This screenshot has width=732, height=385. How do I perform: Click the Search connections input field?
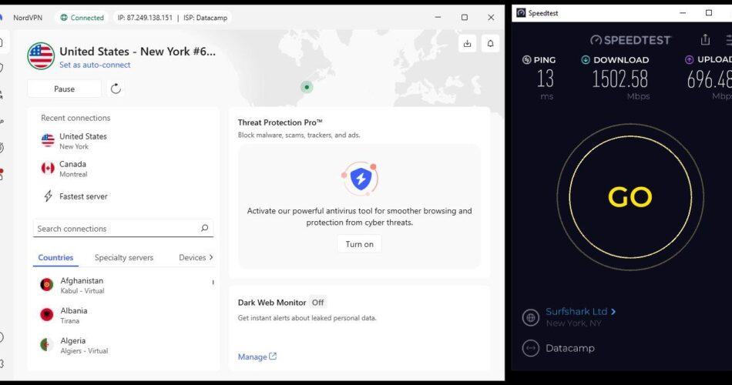pyautogui.click(x=116, y=229)
